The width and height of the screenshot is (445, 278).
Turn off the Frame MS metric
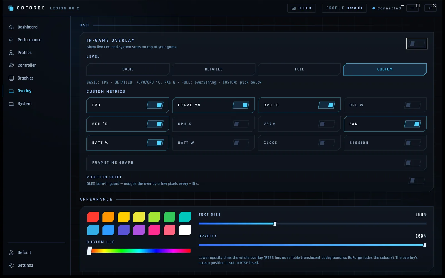[241, 105]
